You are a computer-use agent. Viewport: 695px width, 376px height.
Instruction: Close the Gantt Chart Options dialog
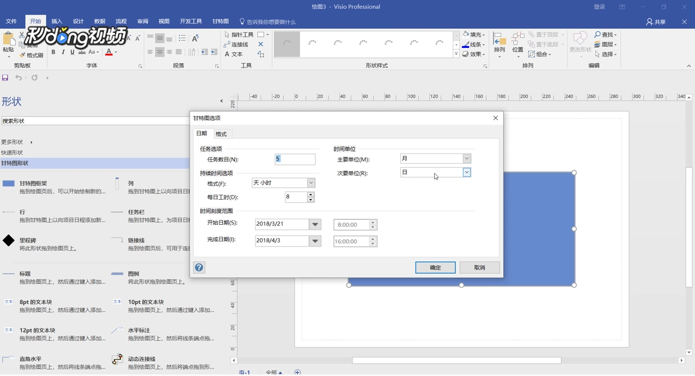click(x=496, y=118)
